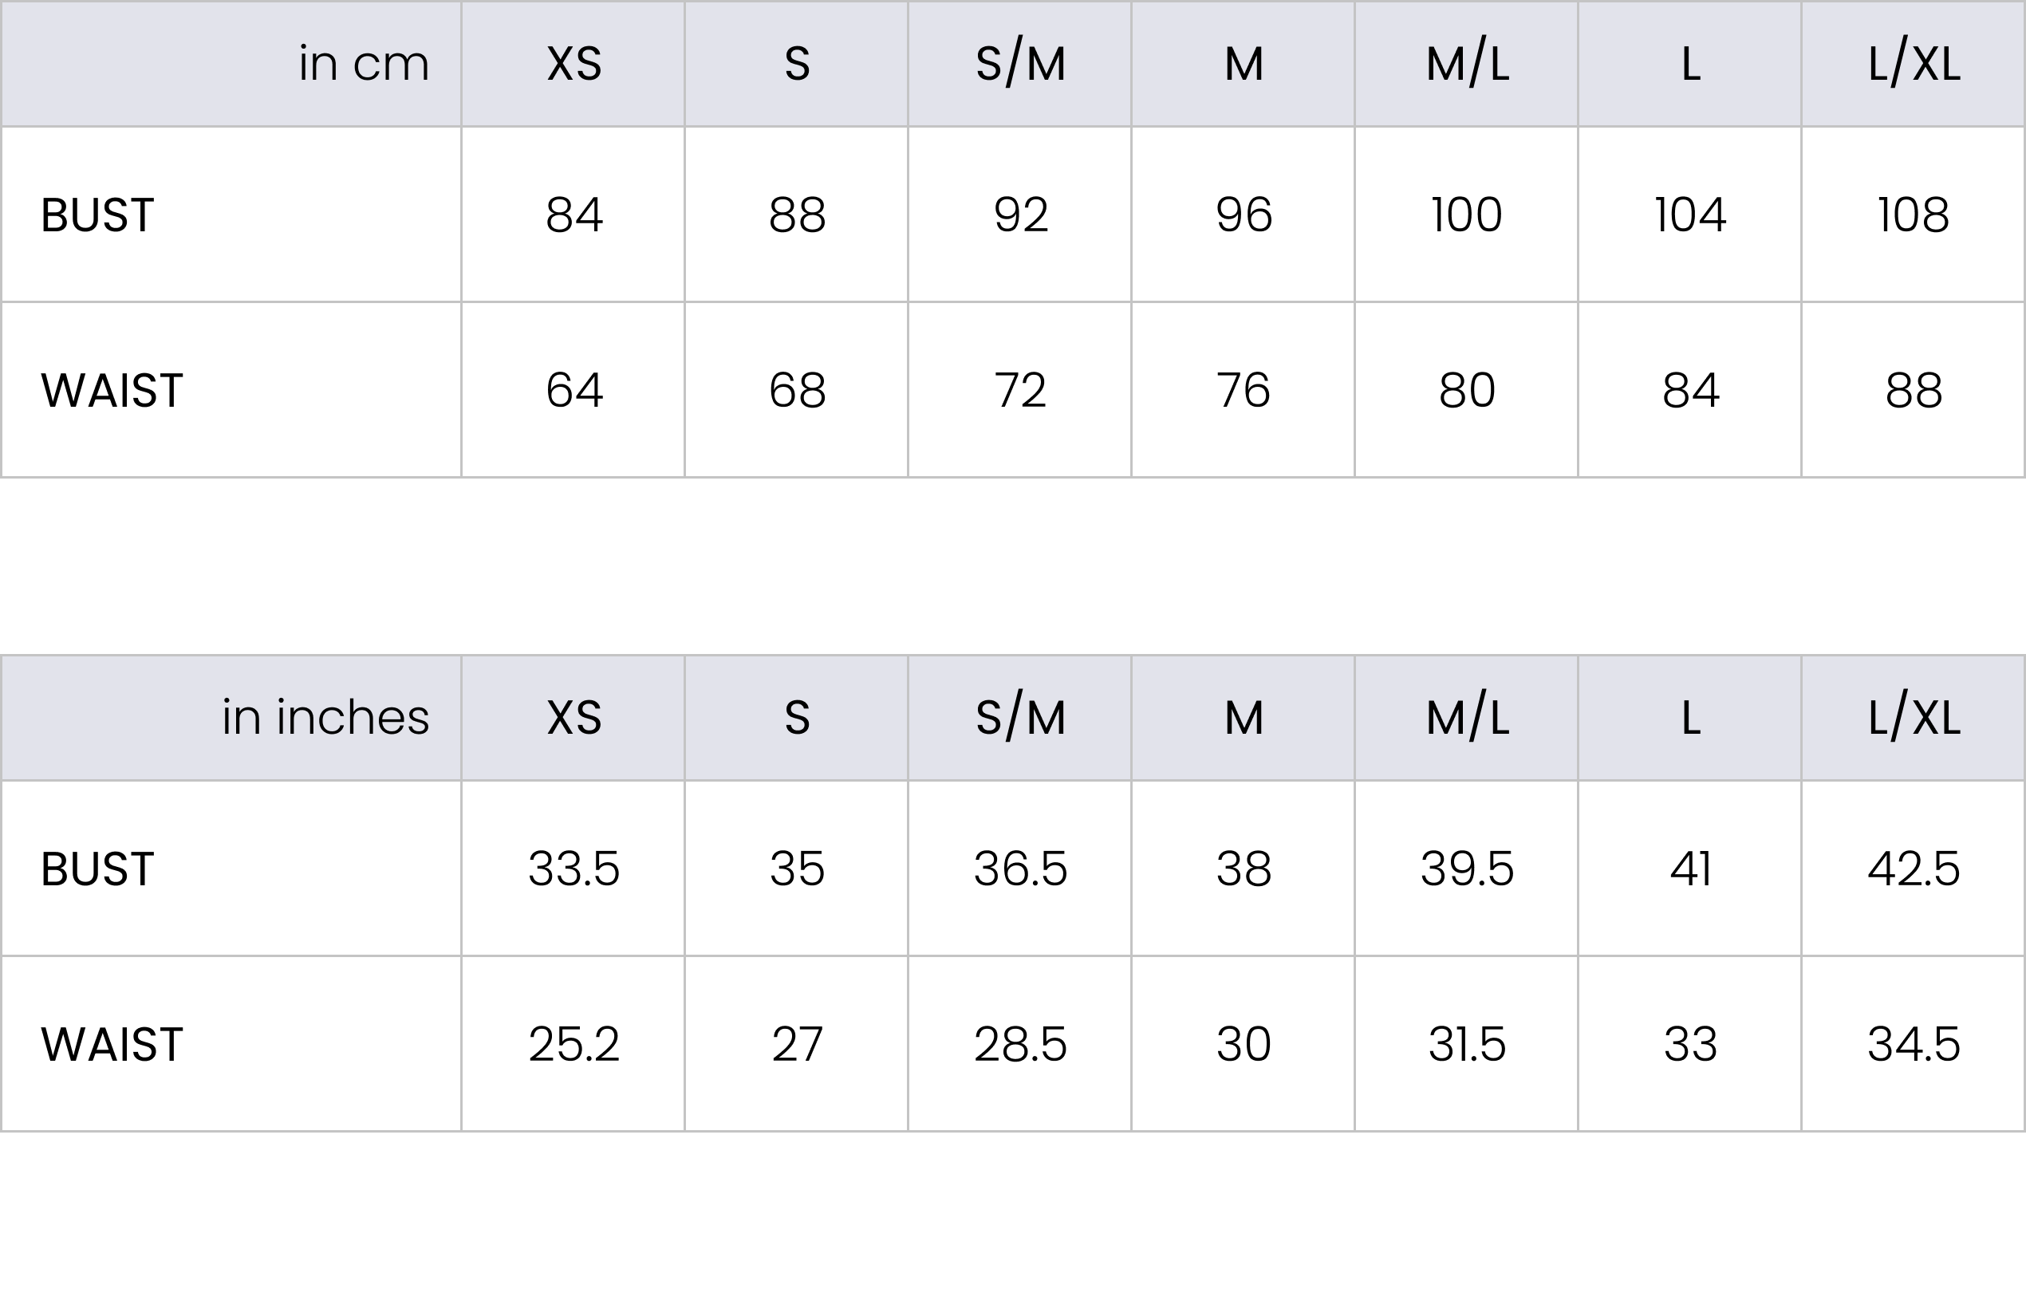Click the M header in the inches table
The width and height of the screenshot is (2026, 1308).
(1244, 718)
